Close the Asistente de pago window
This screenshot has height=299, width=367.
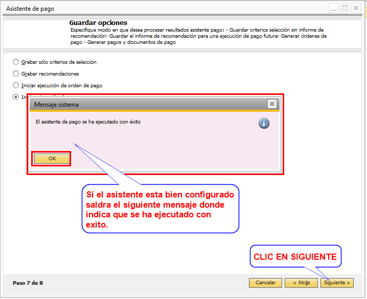pyautogui.click(x=356, y=8)
